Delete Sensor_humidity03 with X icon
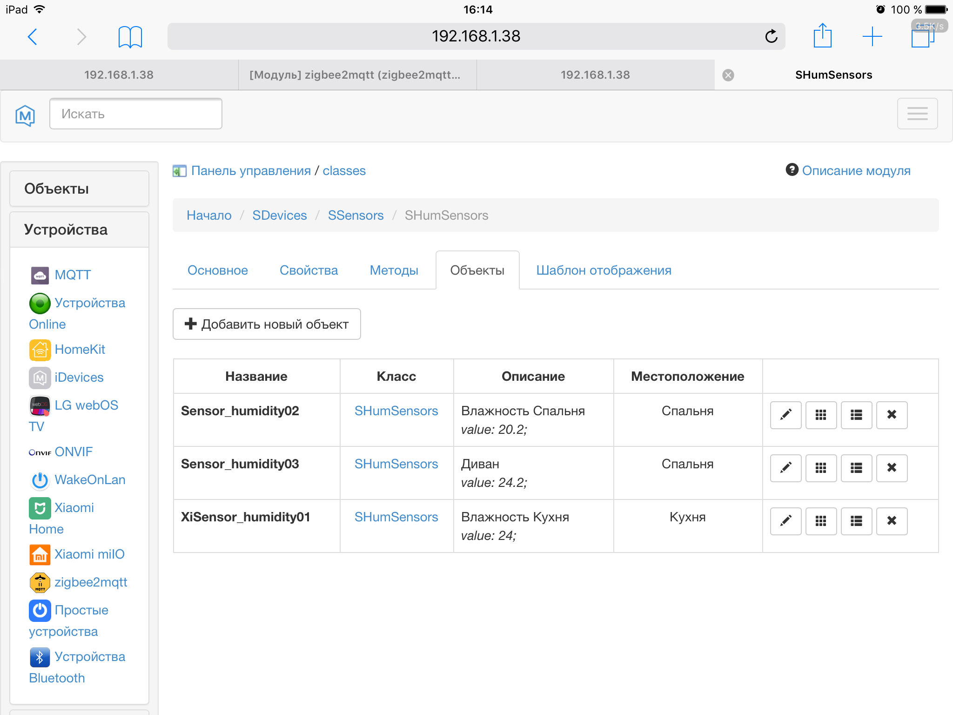The width and height of the screenshot is (953, 715). point(892,468)
